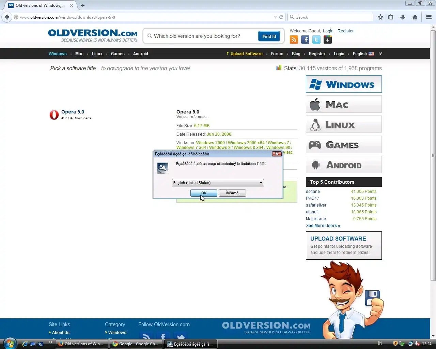
Task: Click the page vertical scrollbar
Action: click(x=433, y=156)
